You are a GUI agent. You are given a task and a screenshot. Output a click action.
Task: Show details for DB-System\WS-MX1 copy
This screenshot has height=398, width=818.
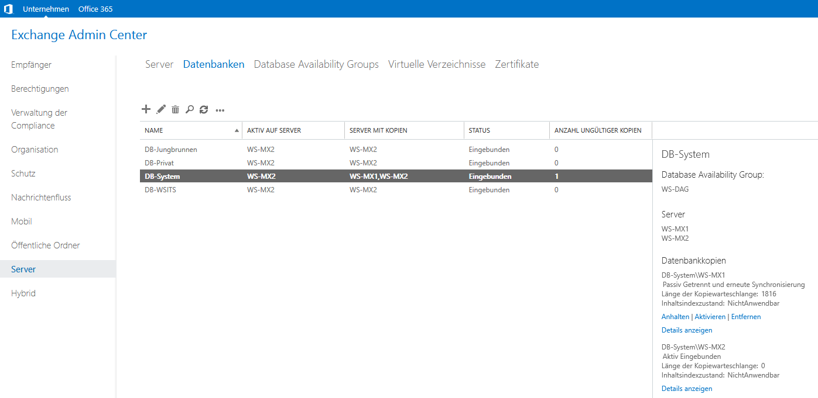pyautogui.click(x=687, y=330)
